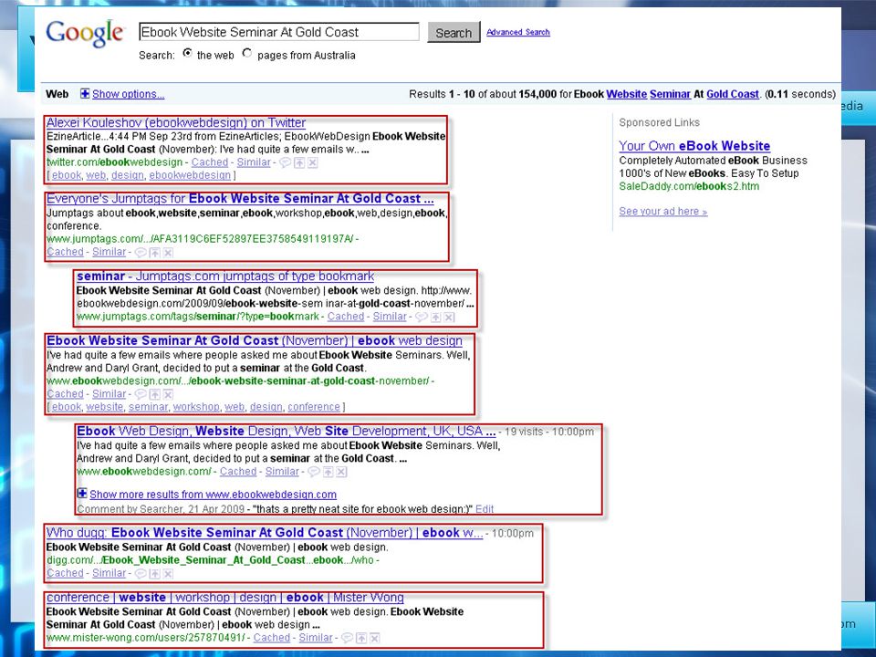
Task: Click the 'workshop' tag under the ebookwebdesign result
Action: (196, 407)
